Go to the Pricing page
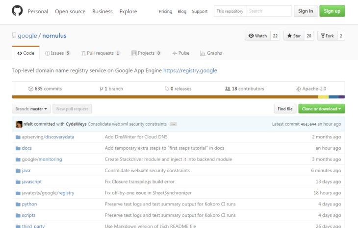358x228 pixels. pyautogui.click(x=166, y=11)
